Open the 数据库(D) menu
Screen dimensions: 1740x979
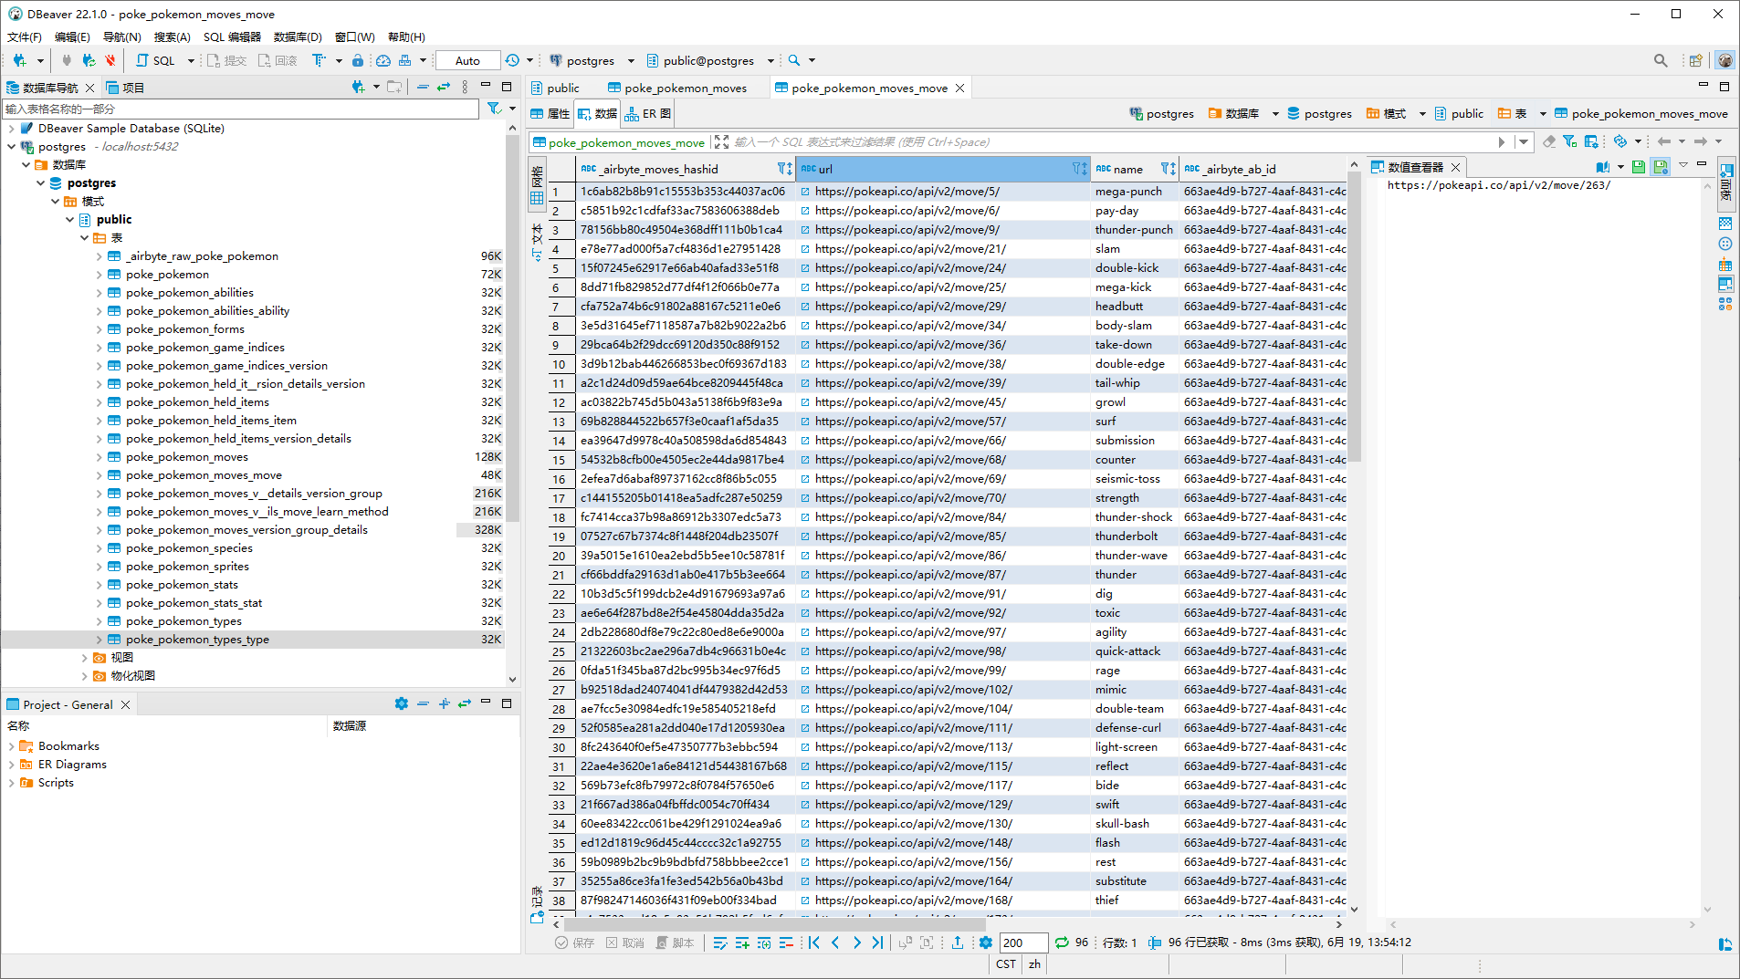[298, 36]
